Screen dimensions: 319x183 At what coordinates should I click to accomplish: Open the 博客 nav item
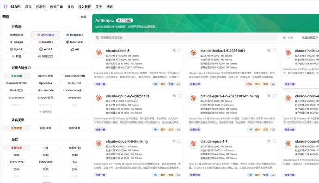(x=110, y=7)
